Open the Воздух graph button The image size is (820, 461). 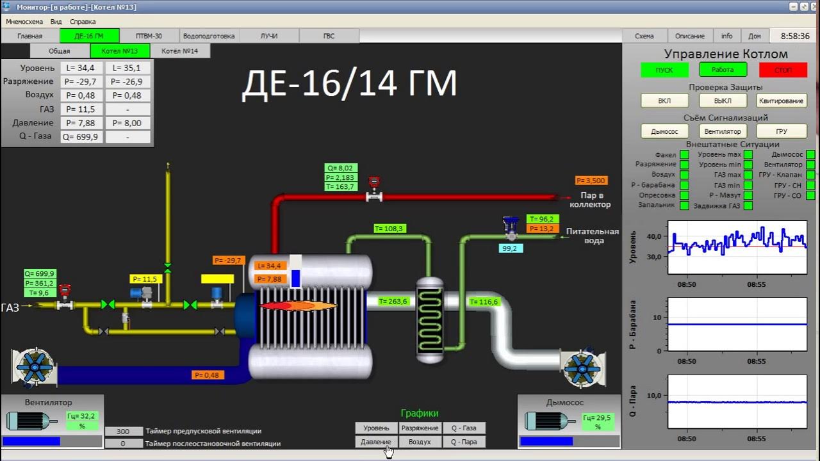coord(420,442)
